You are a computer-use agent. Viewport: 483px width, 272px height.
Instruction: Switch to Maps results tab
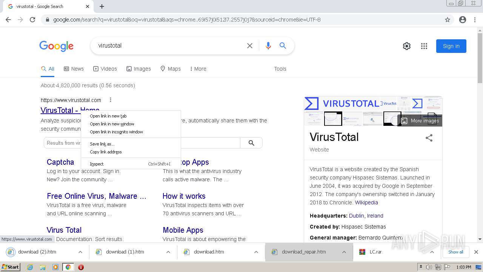[x=171, y=69]
